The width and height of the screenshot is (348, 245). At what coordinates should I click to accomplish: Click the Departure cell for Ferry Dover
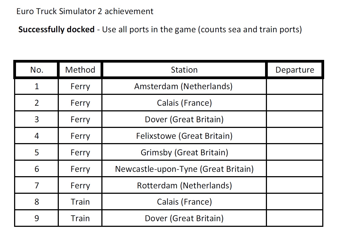click(295, 120)
